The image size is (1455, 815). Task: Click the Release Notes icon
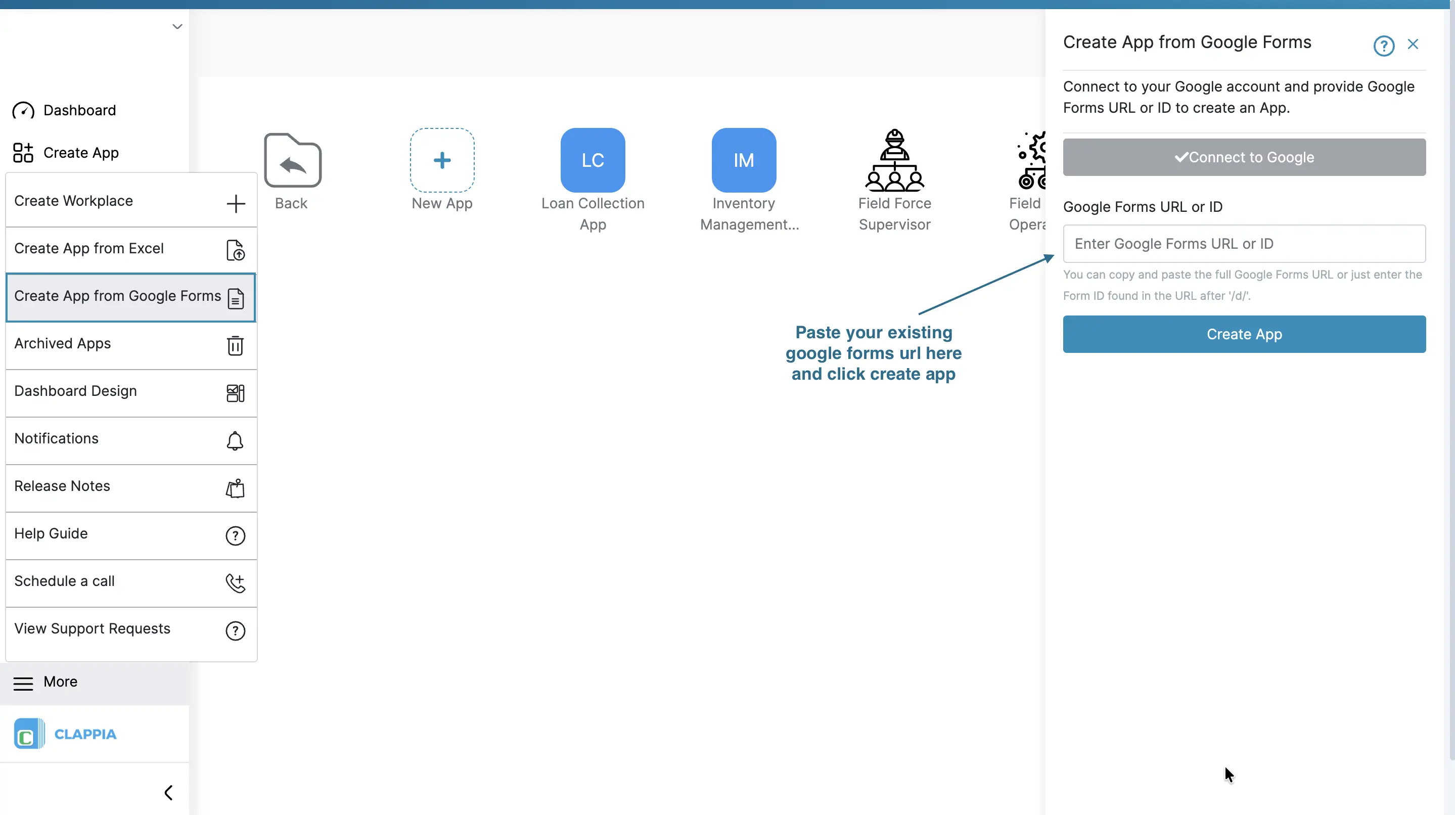click(x=235, y=488)
